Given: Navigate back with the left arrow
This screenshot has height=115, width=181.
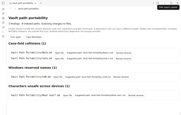Looking at the screenshot, I should tap(10, 9).
